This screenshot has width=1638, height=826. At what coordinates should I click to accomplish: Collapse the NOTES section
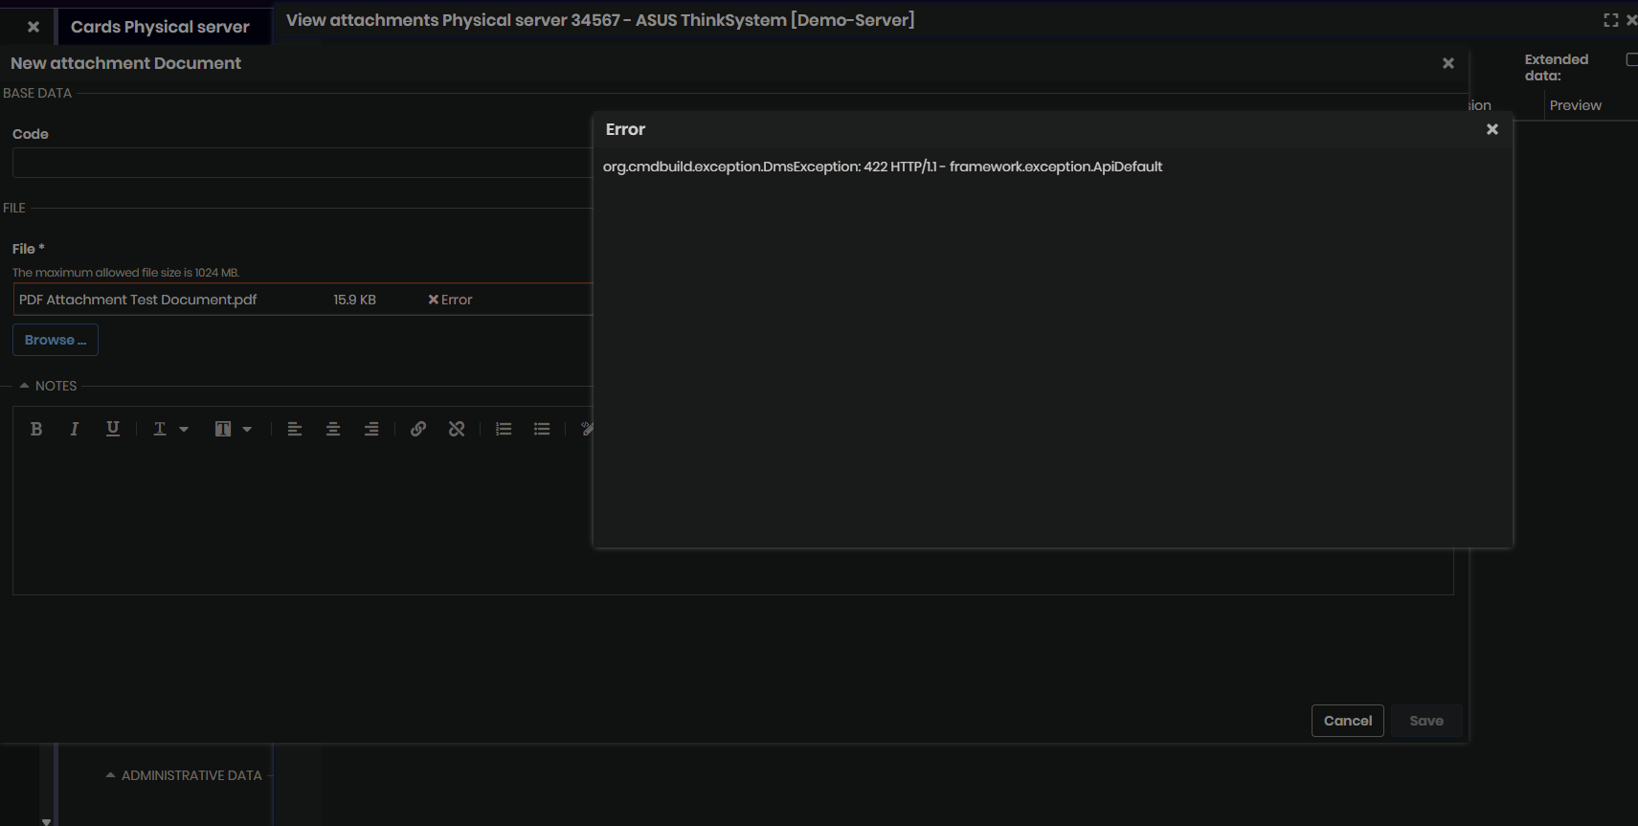coord(24,386)
